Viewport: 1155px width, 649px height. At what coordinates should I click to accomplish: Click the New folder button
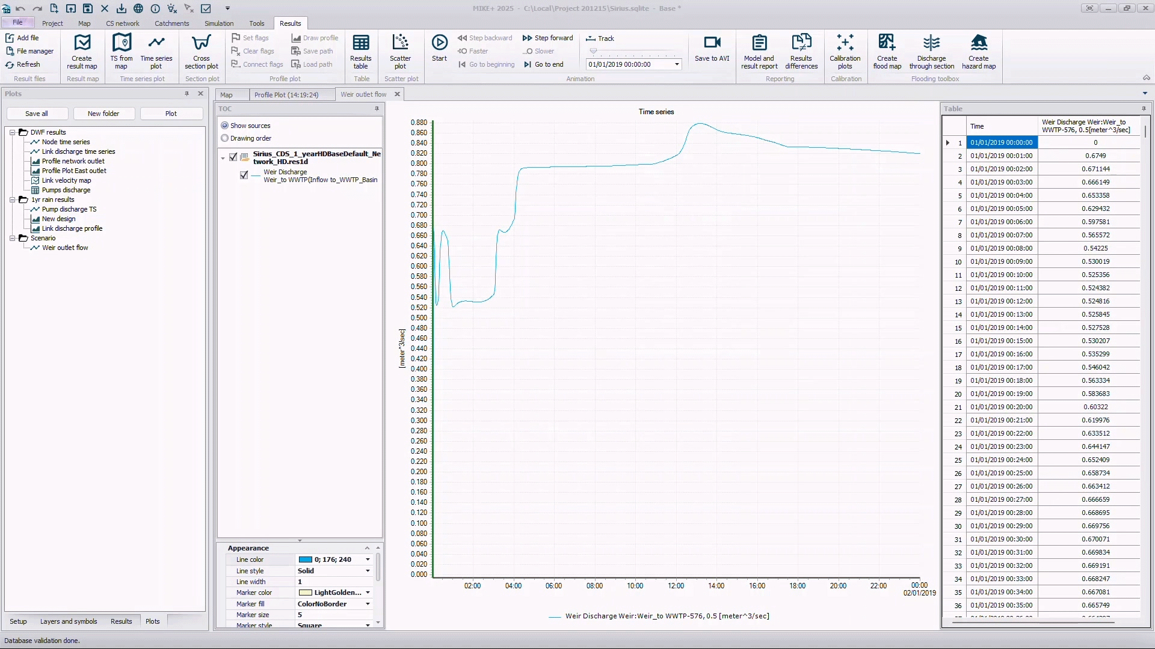[x=103, y=114]
